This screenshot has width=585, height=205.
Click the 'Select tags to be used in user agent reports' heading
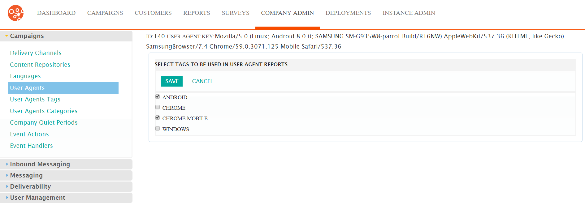[221, 64]
